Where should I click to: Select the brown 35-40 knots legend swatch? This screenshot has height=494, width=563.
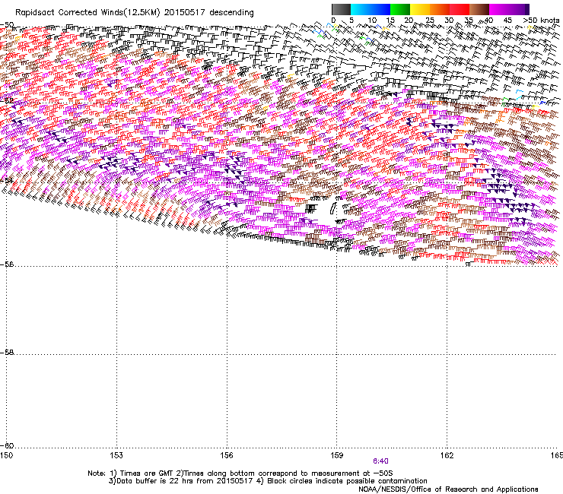coord(479,9)
